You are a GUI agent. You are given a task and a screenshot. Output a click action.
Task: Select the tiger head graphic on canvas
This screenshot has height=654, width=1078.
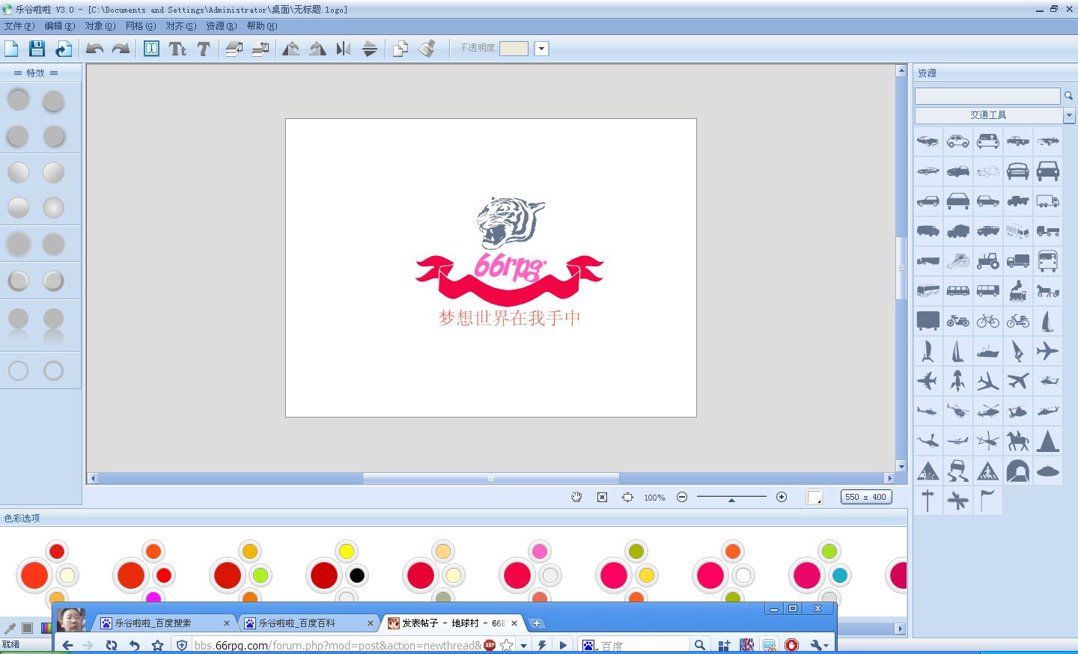point(511,222)
